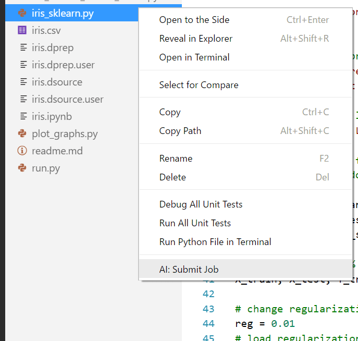This screenshot has height=341, width=358.
Task: Click the table icon next to iris.csv
Action: coord(22,31)
